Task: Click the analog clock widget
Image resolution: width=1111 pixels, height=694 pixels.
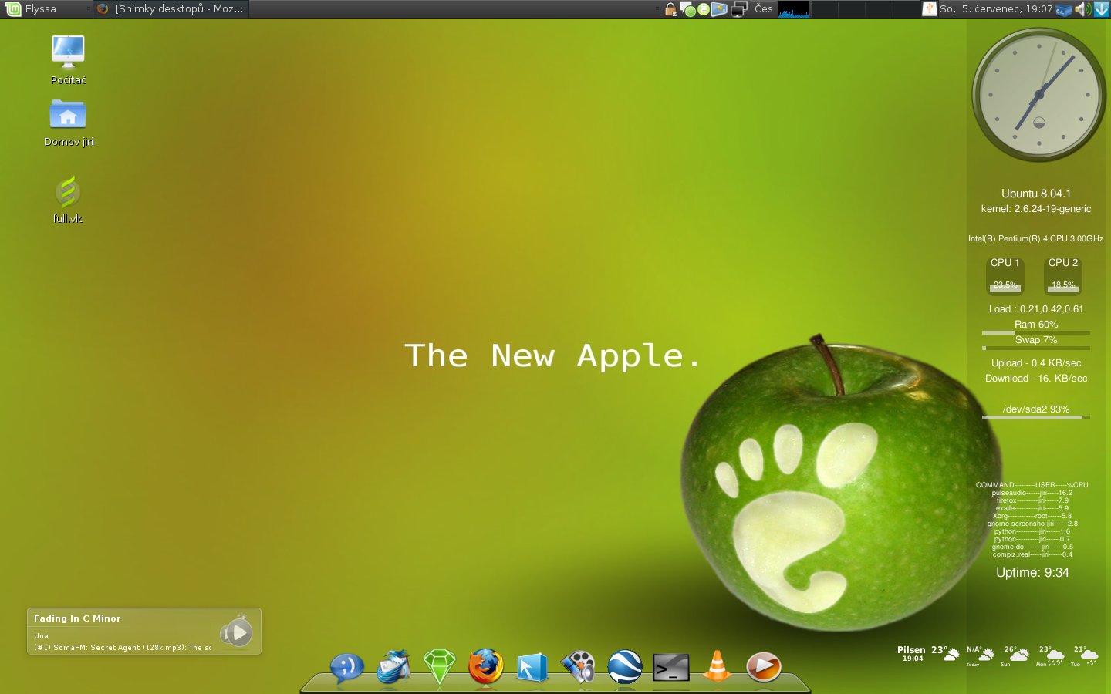Action: click(x=1038, y=95)
